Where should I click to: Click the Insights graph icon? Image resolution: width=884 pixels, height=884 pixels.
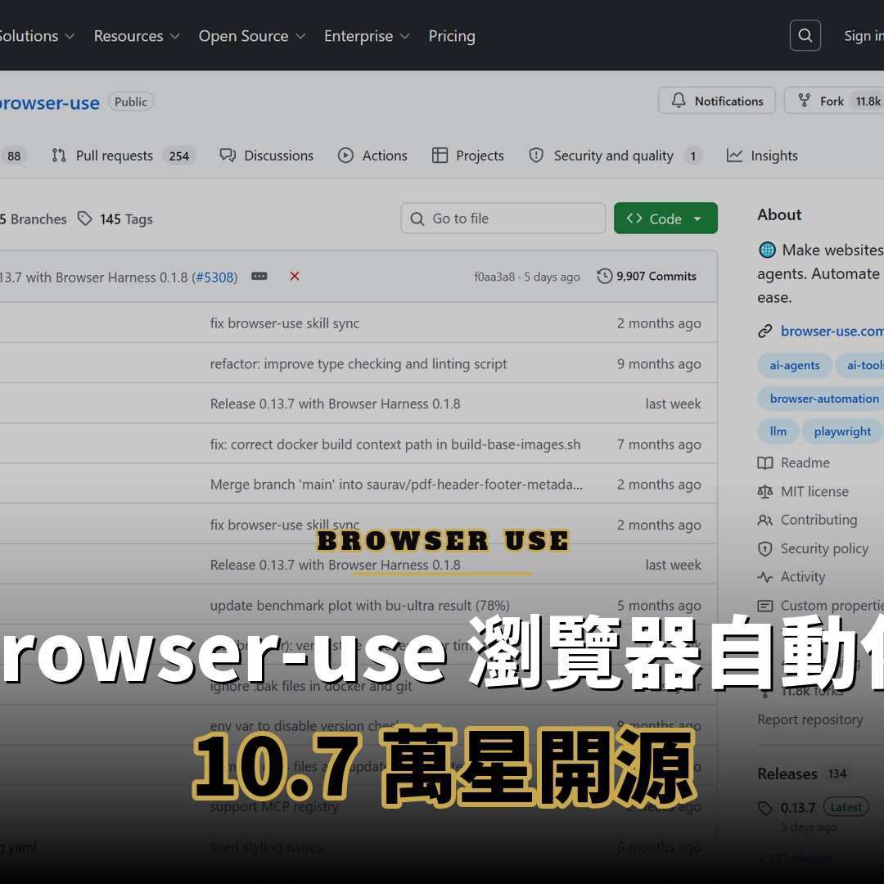734,155
